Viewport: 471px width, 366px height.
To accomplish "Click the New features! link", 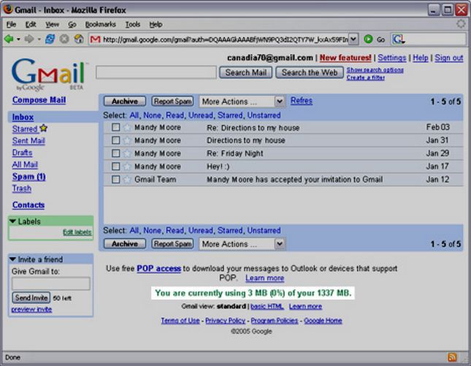I will (345, 58).
